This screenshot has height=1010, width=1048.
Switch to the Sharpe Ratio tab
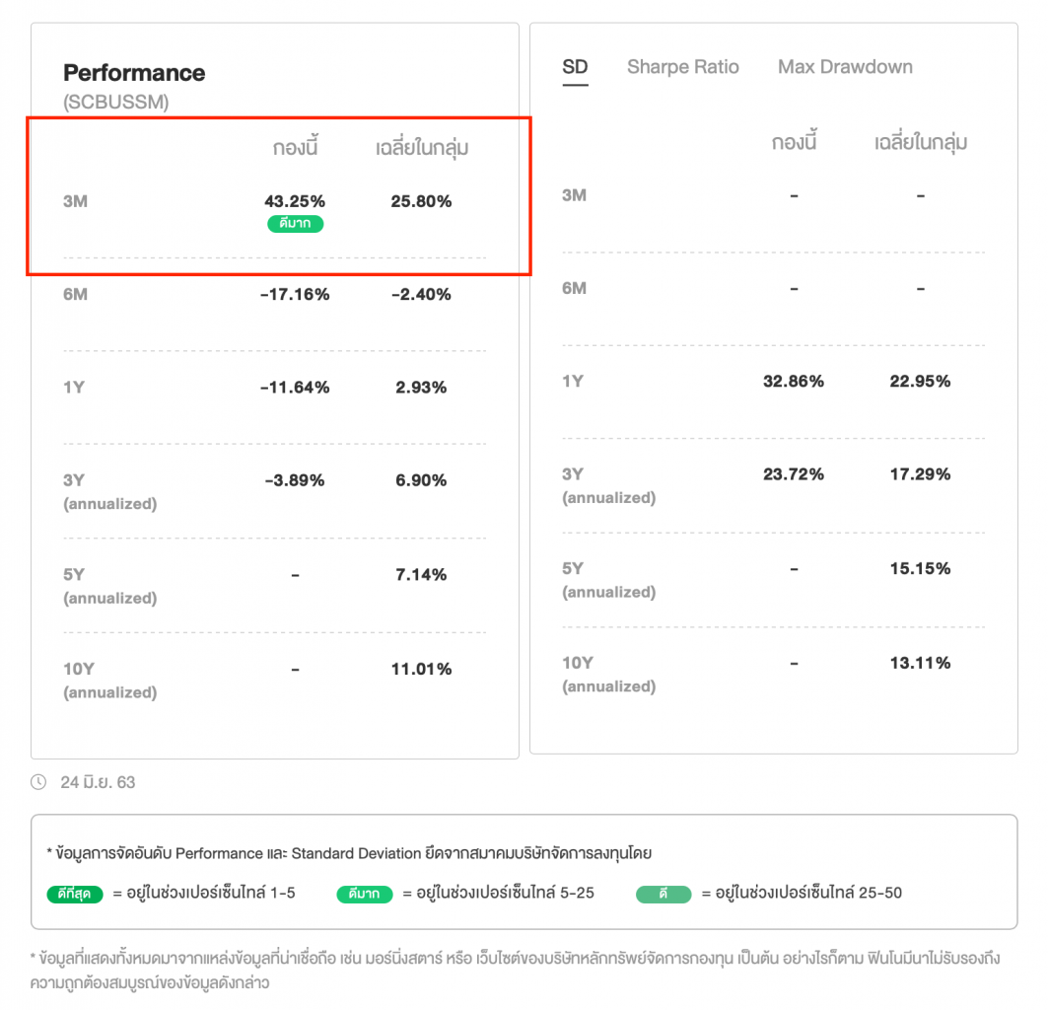click(x=682, y=67)
